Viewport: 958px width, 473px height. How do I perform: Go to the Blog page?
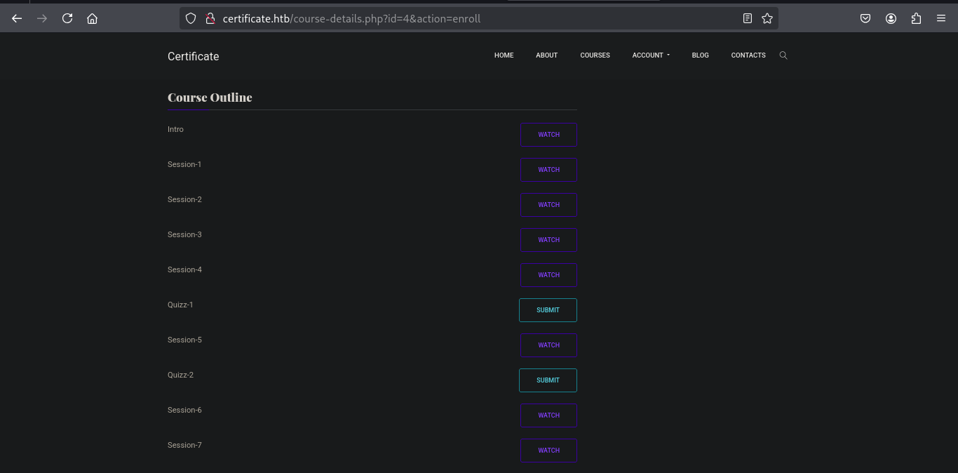point(700,55)
